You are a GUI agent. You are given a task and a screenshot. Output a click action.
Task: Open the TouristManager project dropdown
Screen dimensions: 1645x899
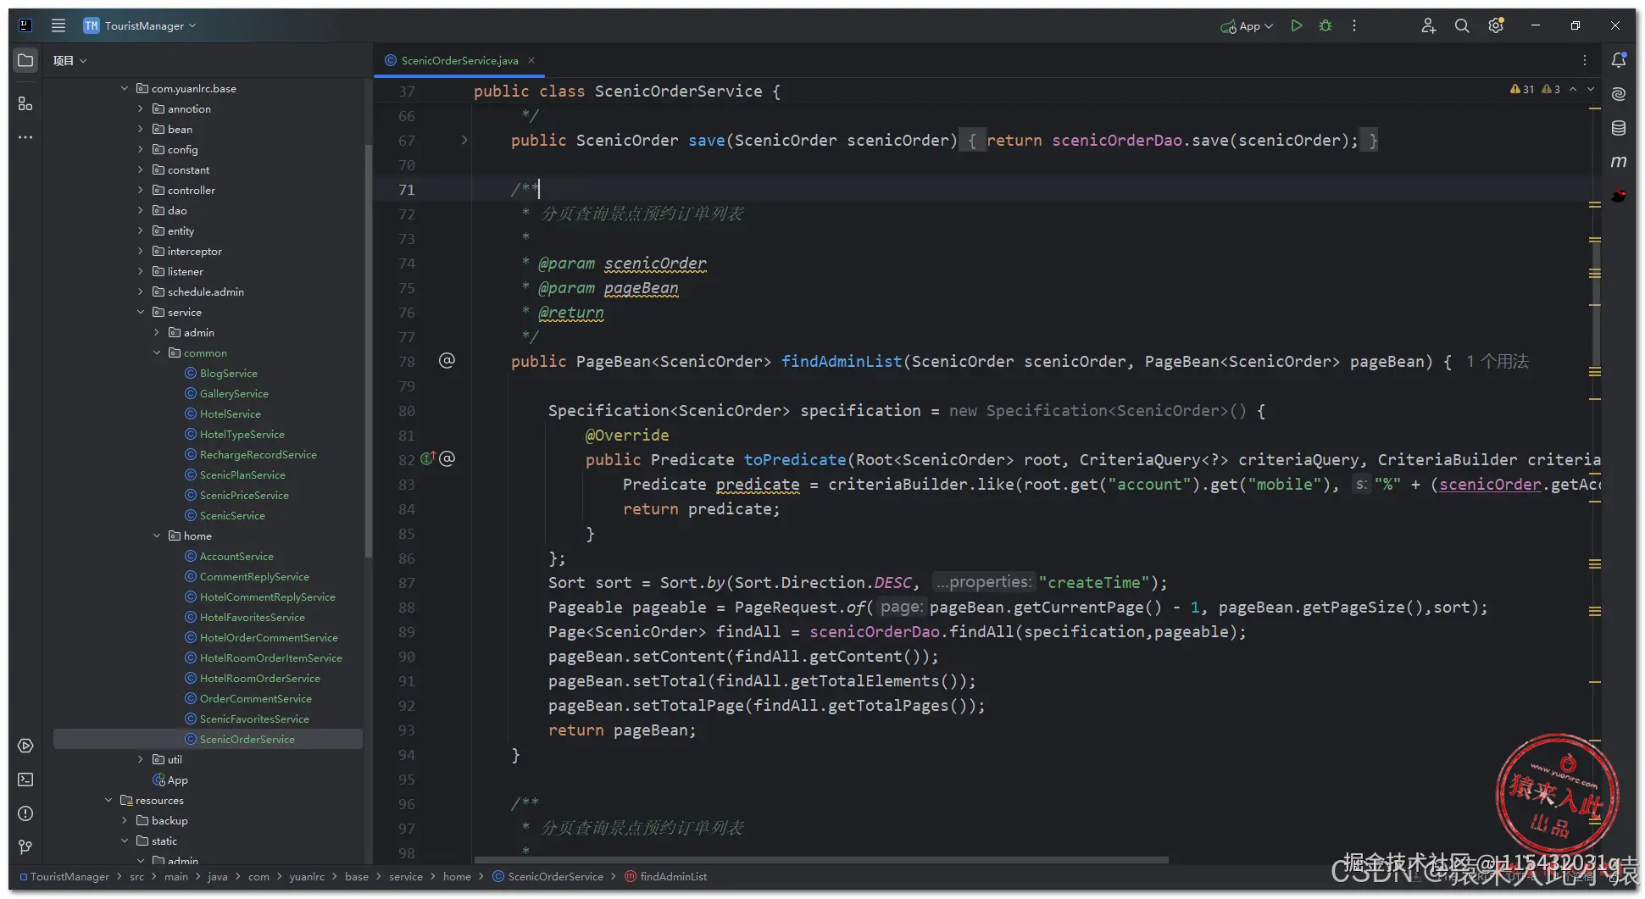tap(140, 25)
